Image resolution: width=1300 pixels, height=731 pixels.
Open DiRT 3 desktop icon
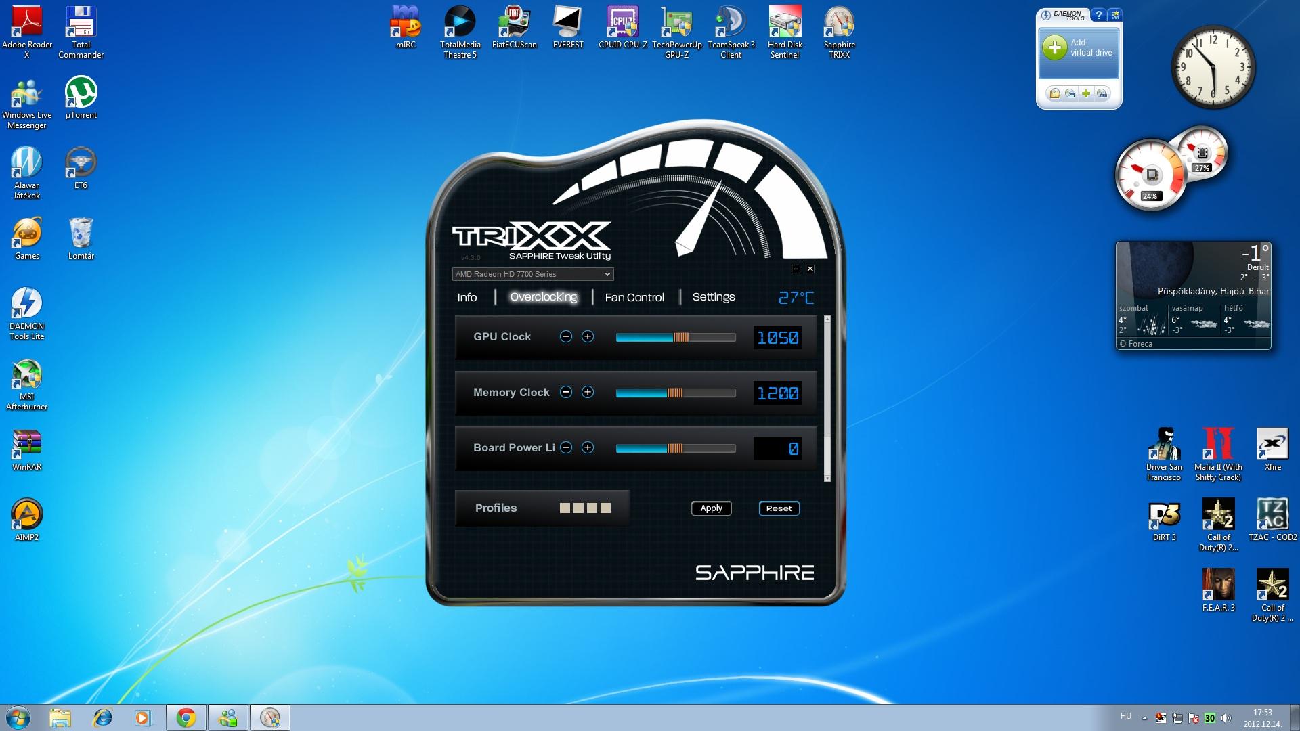1164,520
